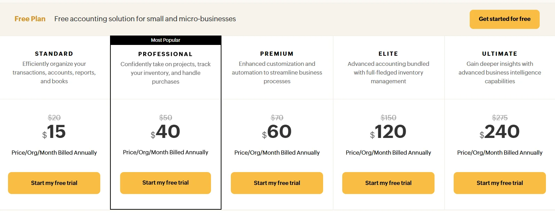555x217 pixels.
Task: Click the $15 Standard price
Action: point(55,132)
